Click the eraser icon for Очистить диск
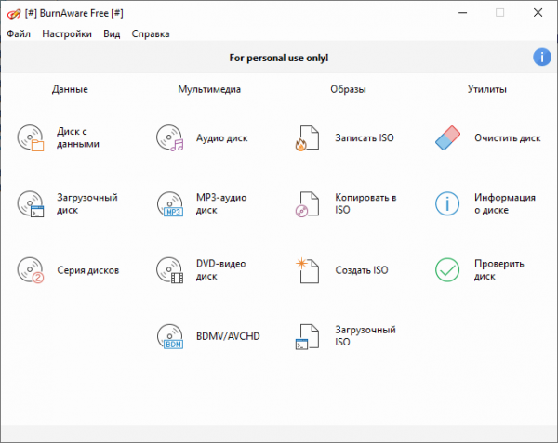Screen dimensions: 558x443 coord(447,137)
